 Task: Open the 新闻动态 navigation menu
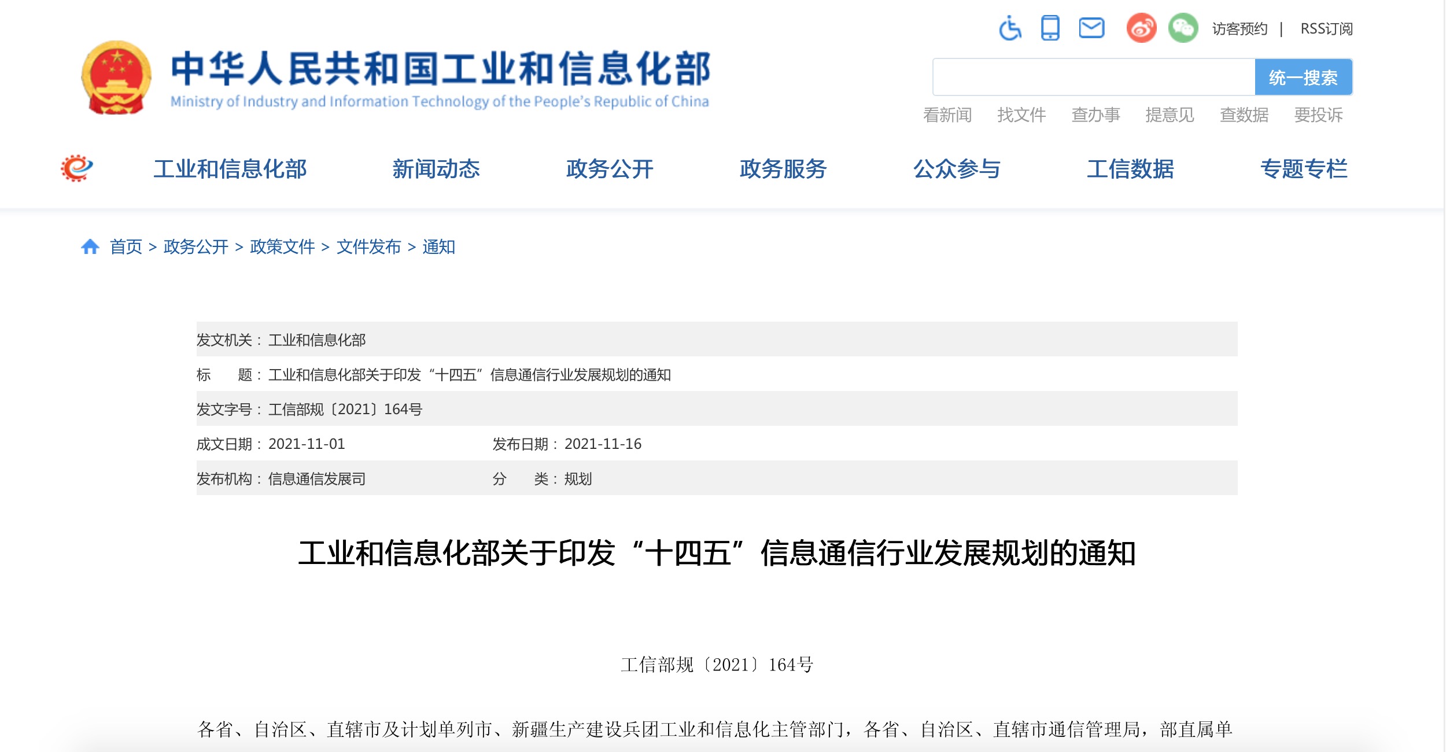(436, 169)
